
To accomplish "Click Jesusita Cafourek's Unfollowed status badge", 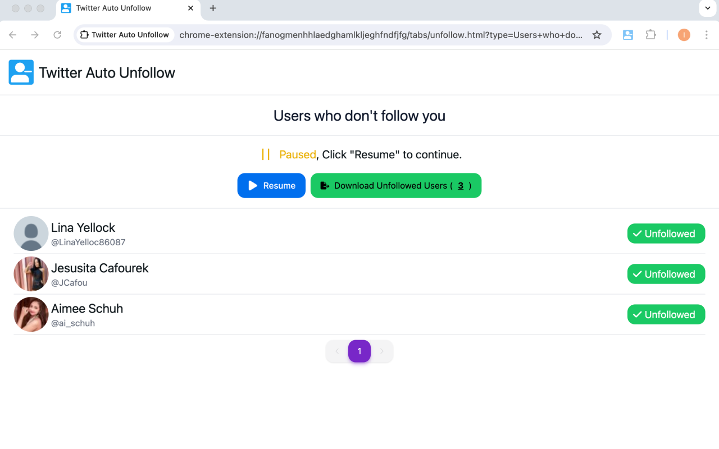I will (666, 274).
